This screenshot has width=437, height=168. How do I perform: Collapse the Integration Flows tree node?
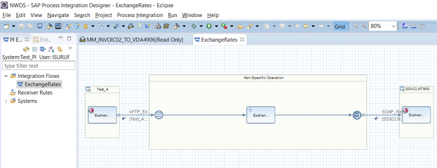click(x=6, y=76)
